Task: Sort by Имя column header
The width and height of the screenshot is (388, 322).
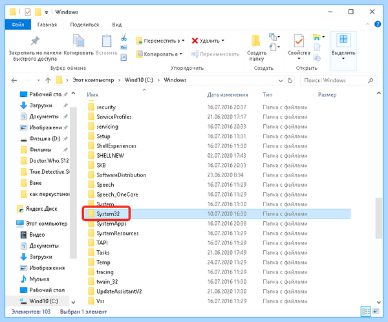Action: pyautogui.click(x=92, y=94)
